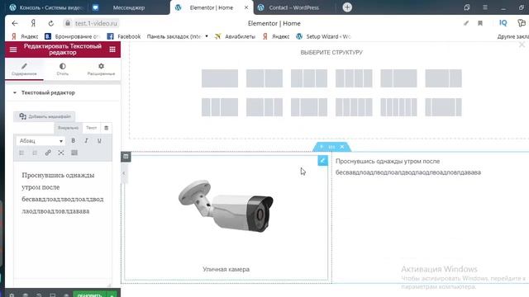The height and width of the screenshot is (297, 529).
Task: Select the six equal columns structure
Action: click(x=398, y=107)
